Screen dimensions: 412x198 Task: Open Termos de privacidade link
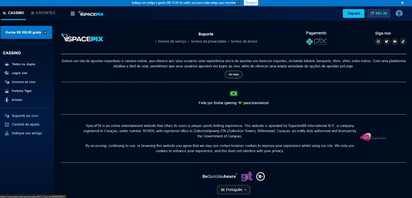208,41
